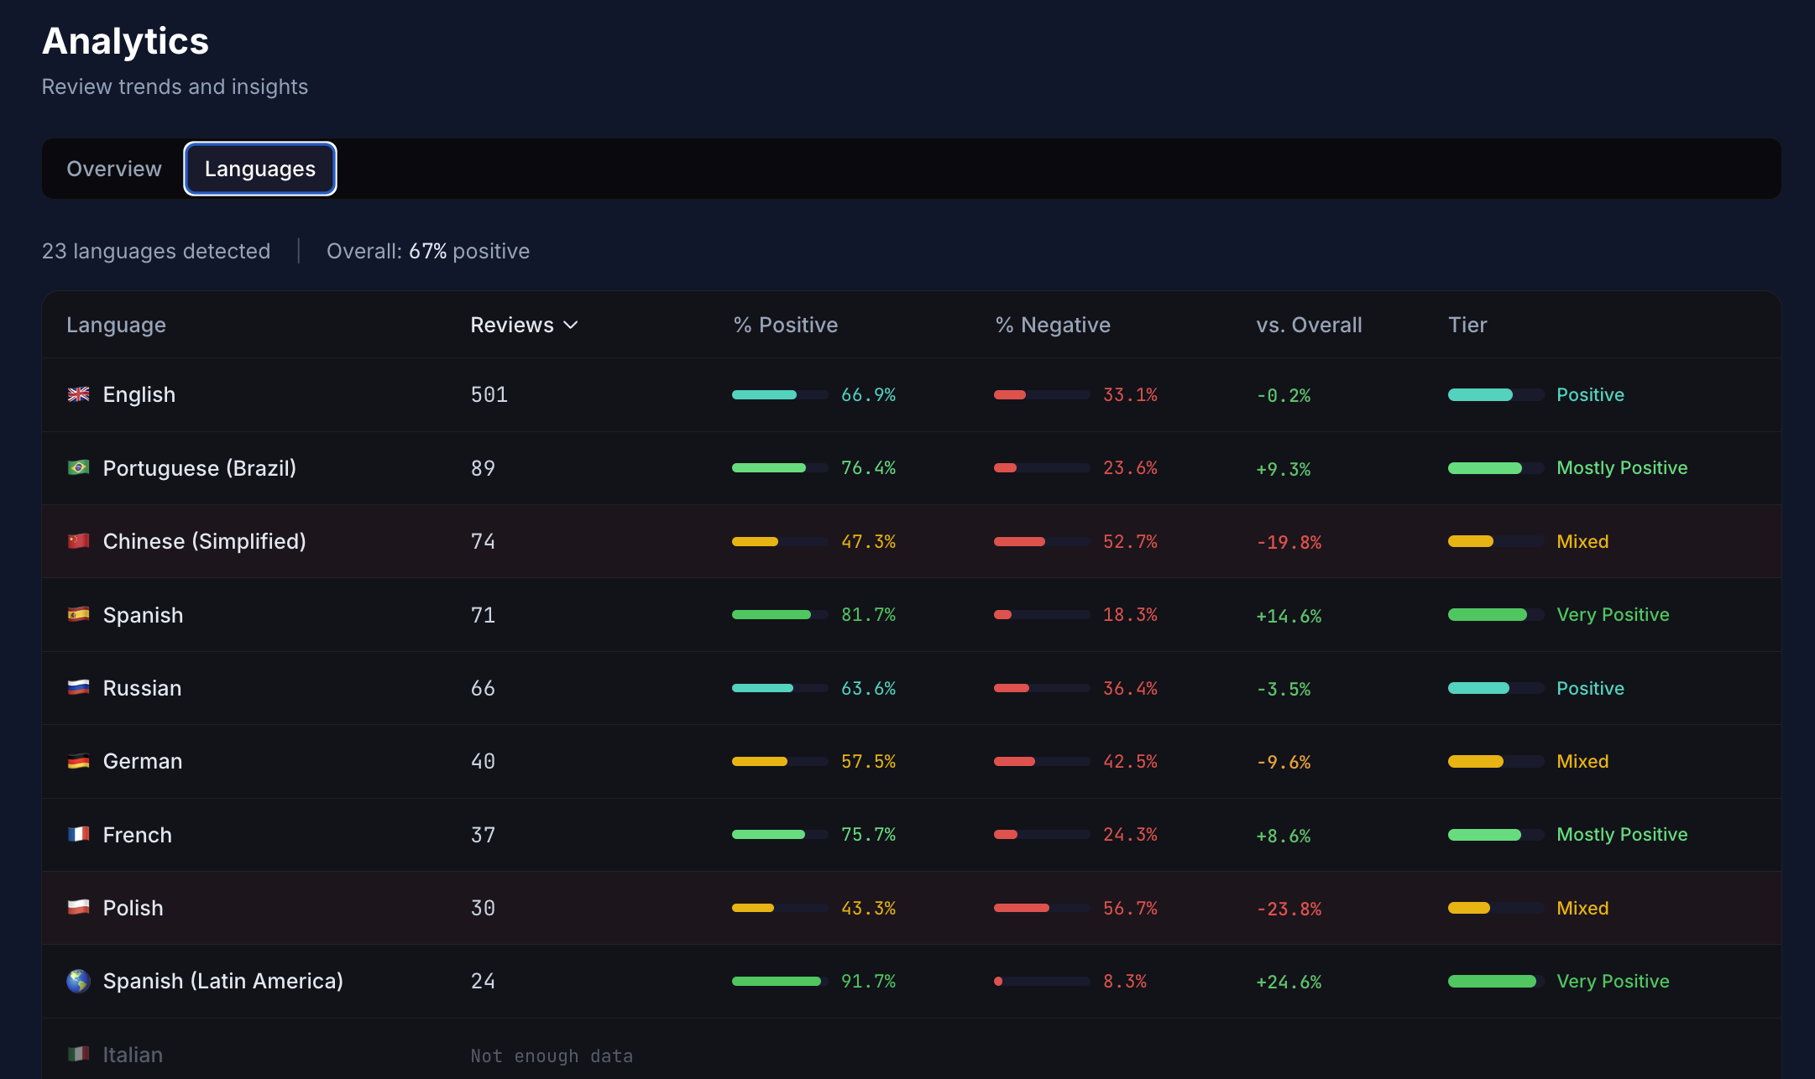Expand the Language column header options
The width and height of the screenshot is (1815, 1079).
(x=116, y=325)
